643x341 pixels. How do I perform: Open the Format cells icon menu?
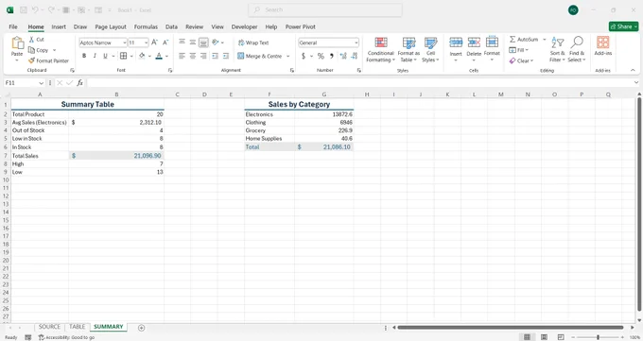click(x=492, y=43)
